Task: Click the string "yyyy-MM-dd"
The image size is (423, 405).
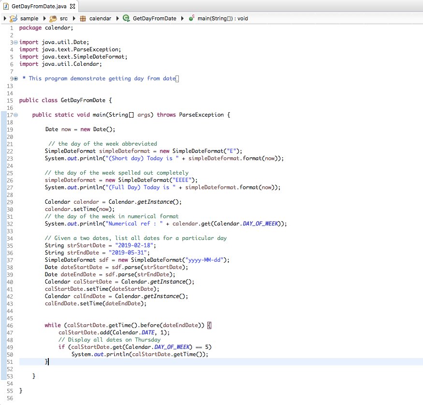Action: [x=204, y=260]
